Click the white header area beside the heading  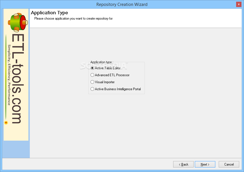pyautogui.click(x=169, y=17)
